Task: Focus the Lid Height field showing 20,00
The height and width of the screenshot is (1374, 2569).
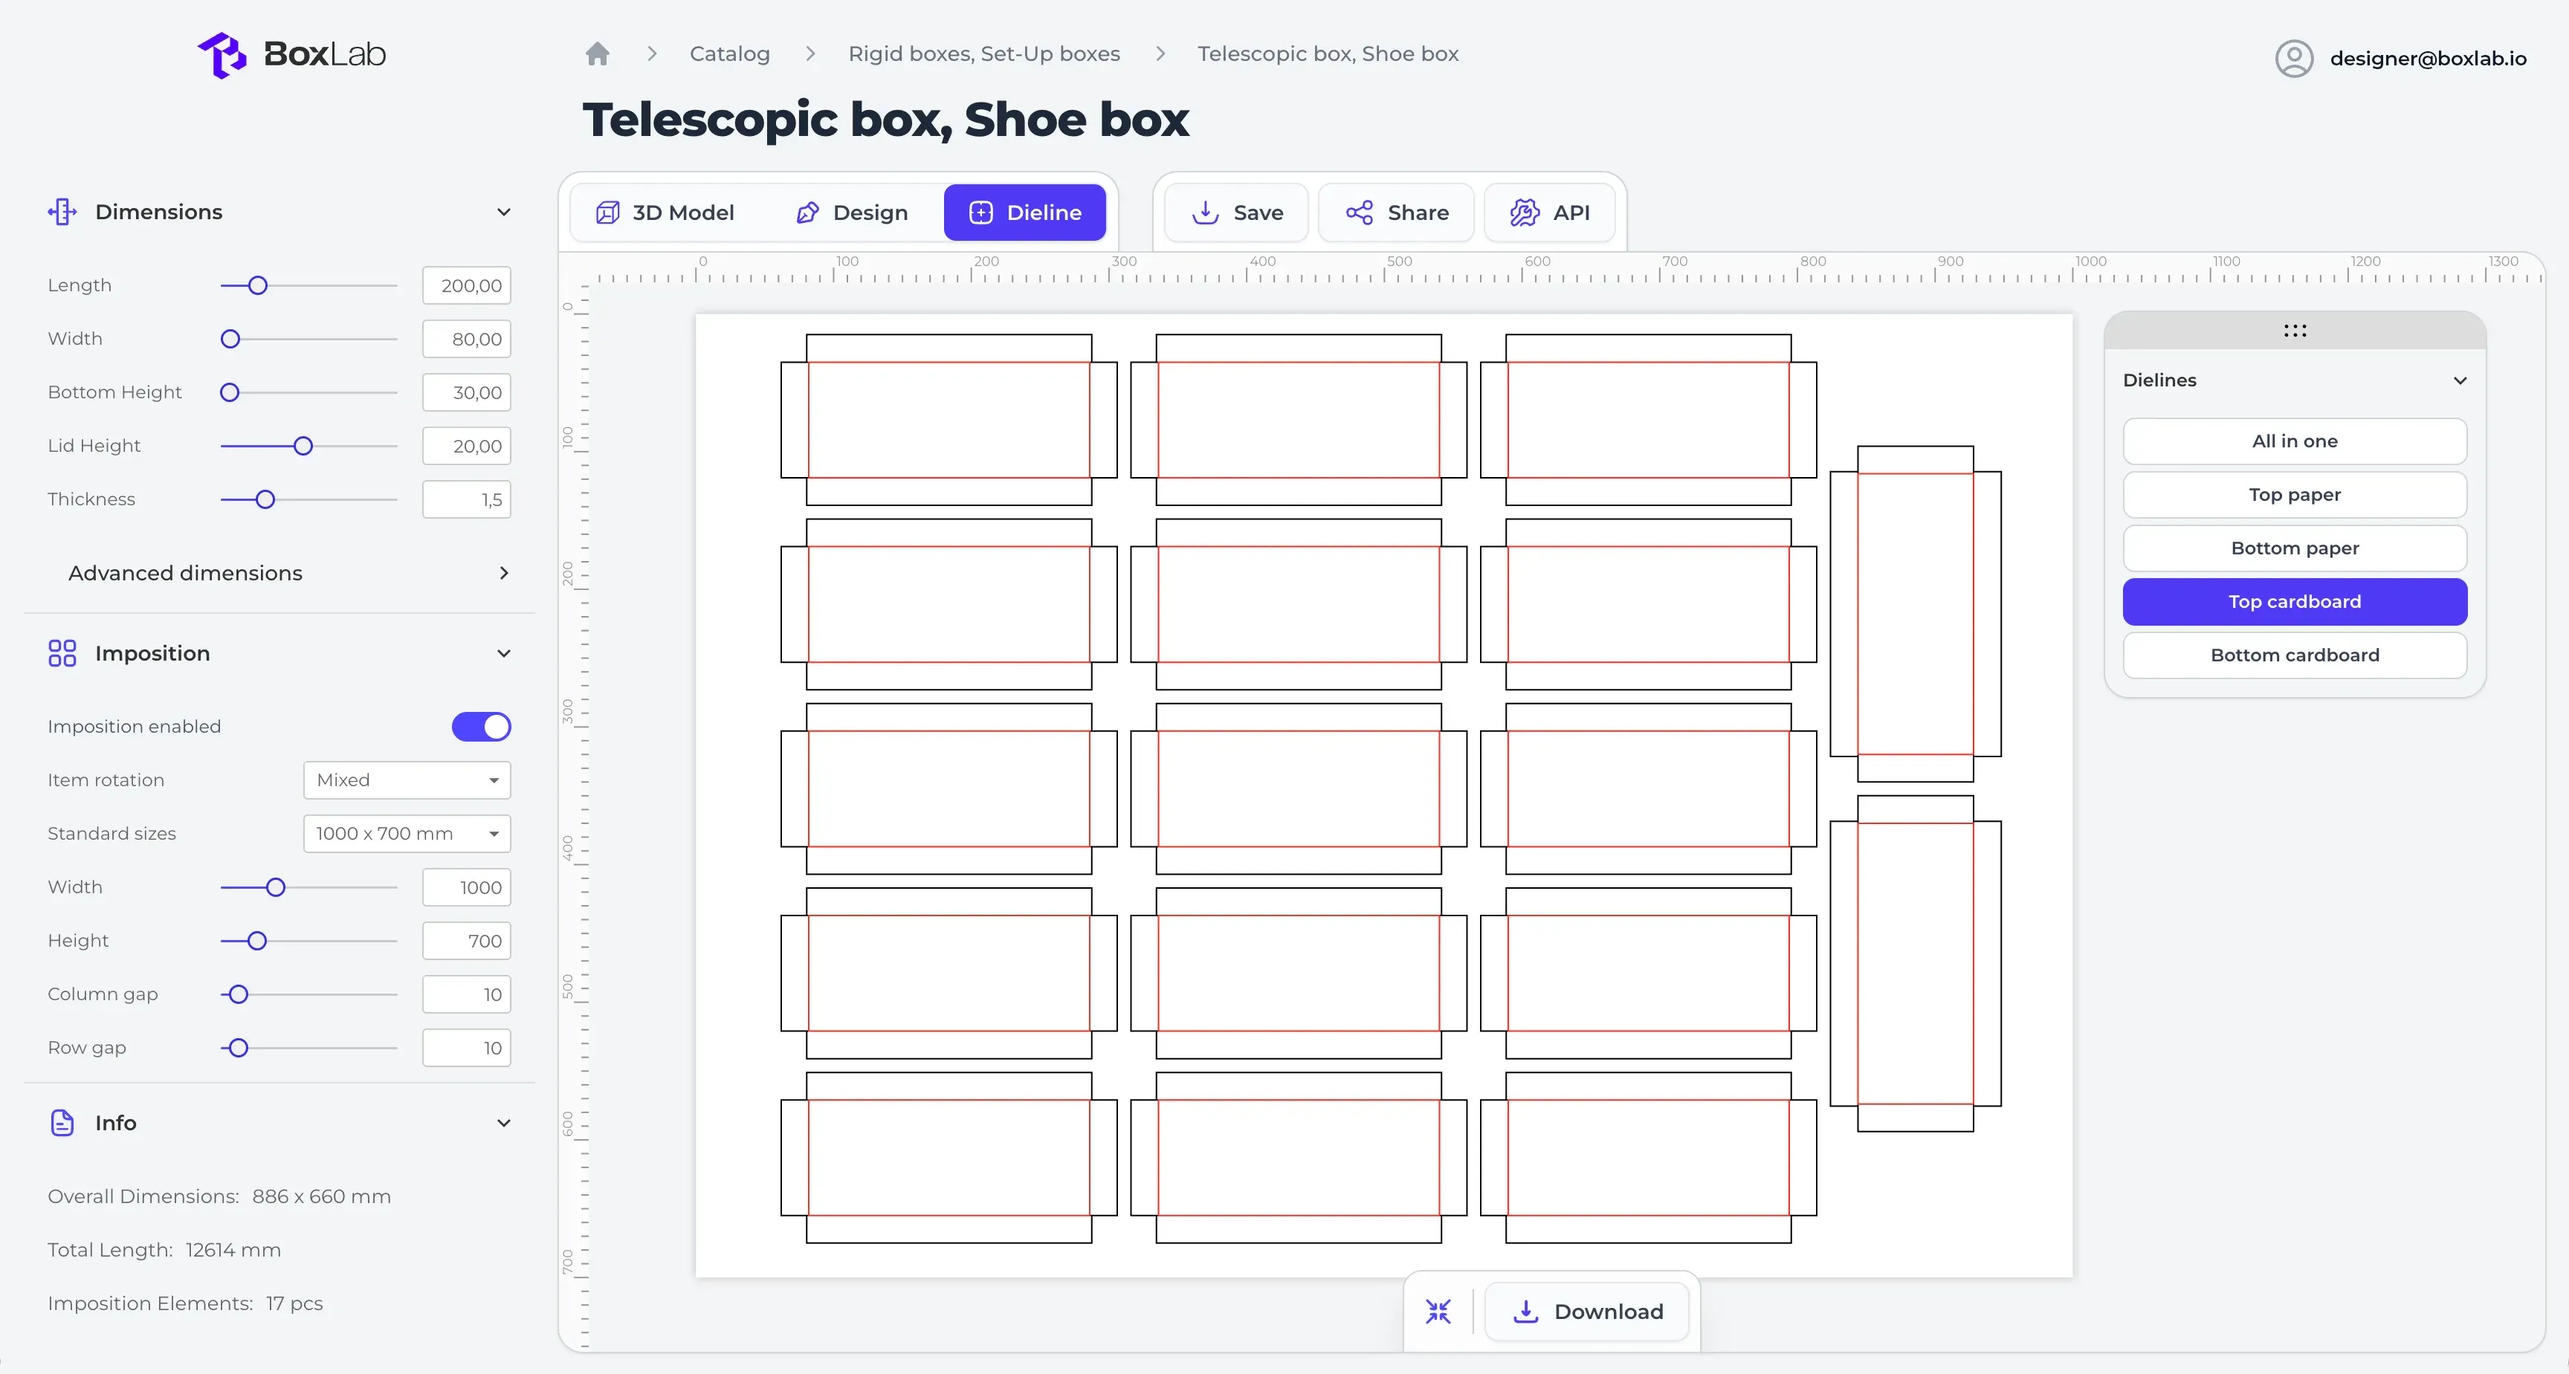Action: [467, 446]
